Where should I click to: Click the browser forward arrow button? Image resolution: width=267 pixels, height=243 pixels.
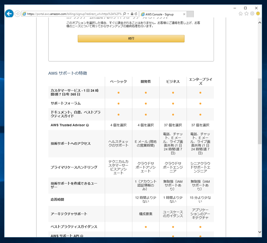[17, 14]
